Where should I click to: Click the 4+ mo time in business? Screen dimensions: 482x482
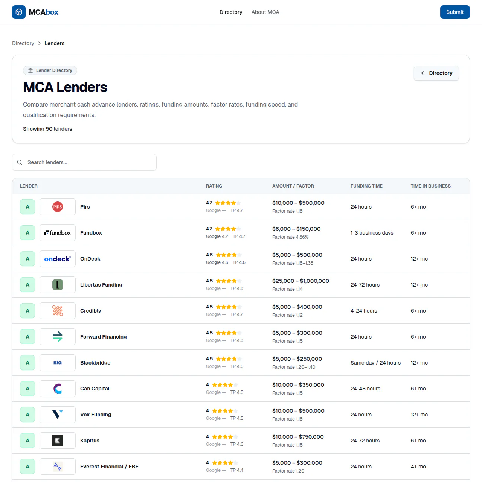(x=418, y=467)
